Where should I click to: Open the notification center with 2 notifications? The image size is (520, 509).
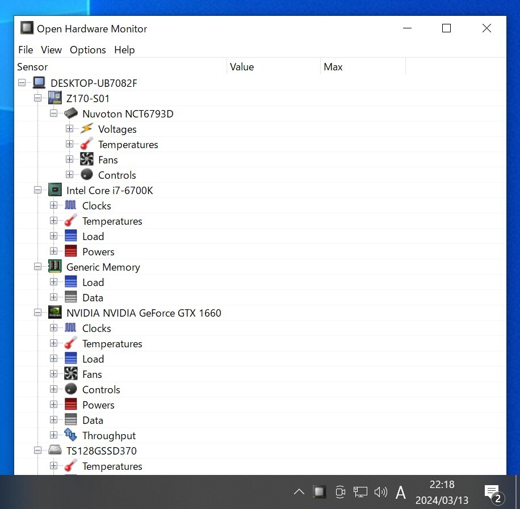pyautogui.click(x=494, y=494)
